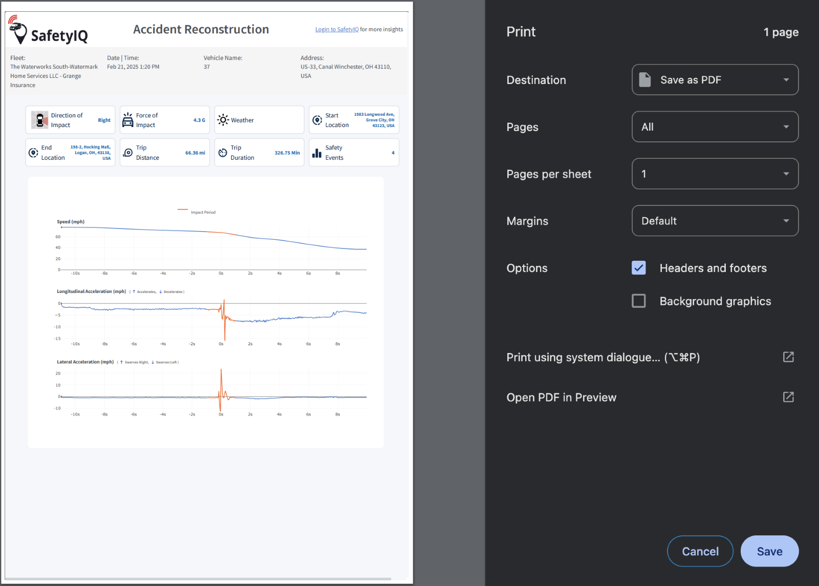Image resolution: width=819 pixels, height=586 pixels.
Task: Click the preview horizontal scrollbar
Action: 198,579
